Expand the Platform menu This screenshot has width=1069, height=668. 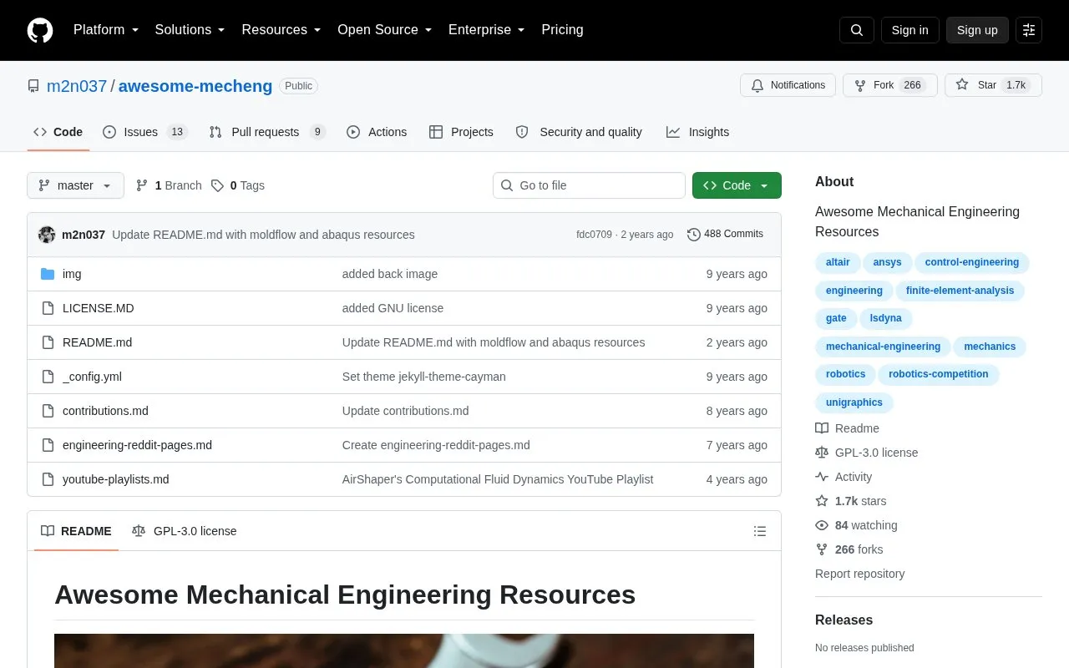106,30
